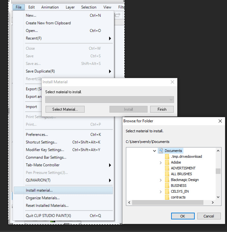This screenshot has width=227, height=232.
Task: Select Organize Materials...
Action: [63, 198]
